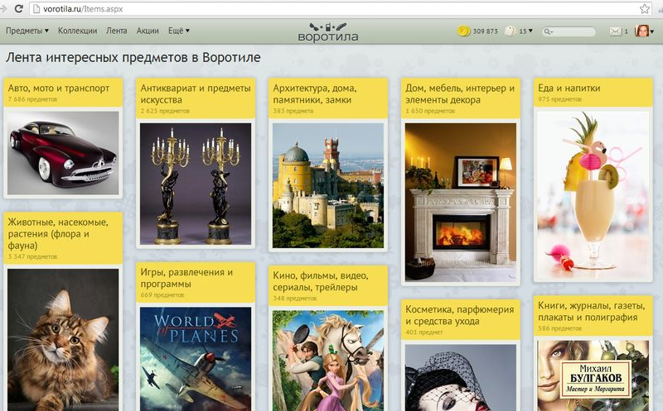Click the '669 предметов' count text

[162, 295]
